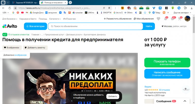Open the VK bookmark icon
The width and height of the screenshot is (195, 104).
point(60,12)
